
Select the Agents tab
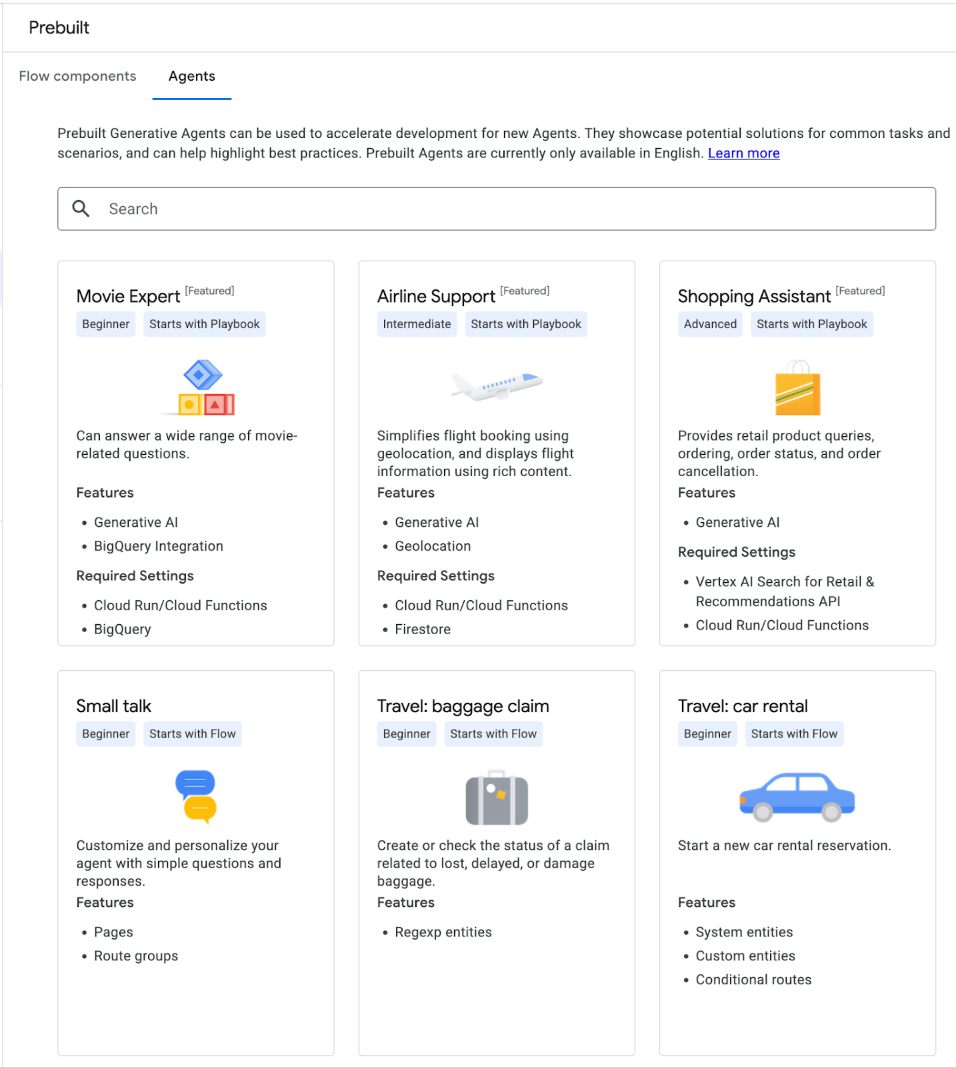click(x=191, y=76)
